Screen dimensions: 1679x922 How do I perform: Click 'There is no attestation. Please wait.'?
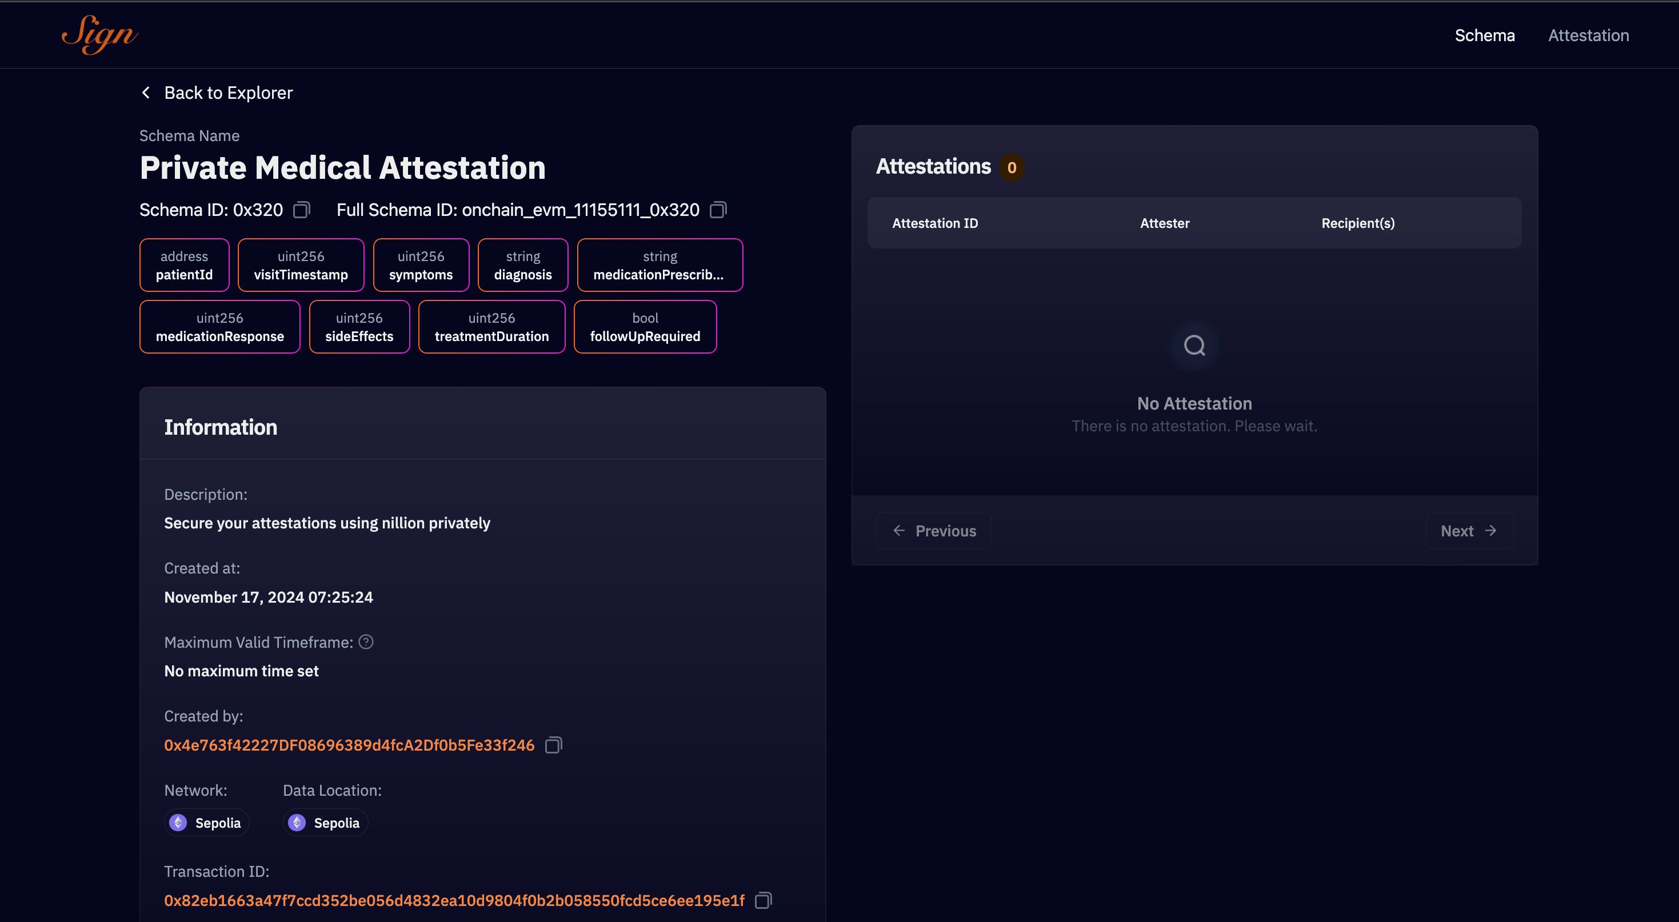pos(1194,426)
